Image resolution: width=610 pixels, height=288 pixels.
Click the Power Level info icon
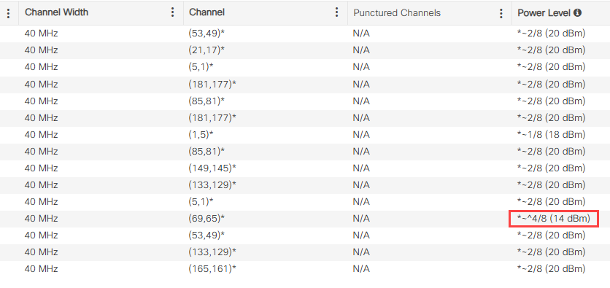tap(578, 13)
